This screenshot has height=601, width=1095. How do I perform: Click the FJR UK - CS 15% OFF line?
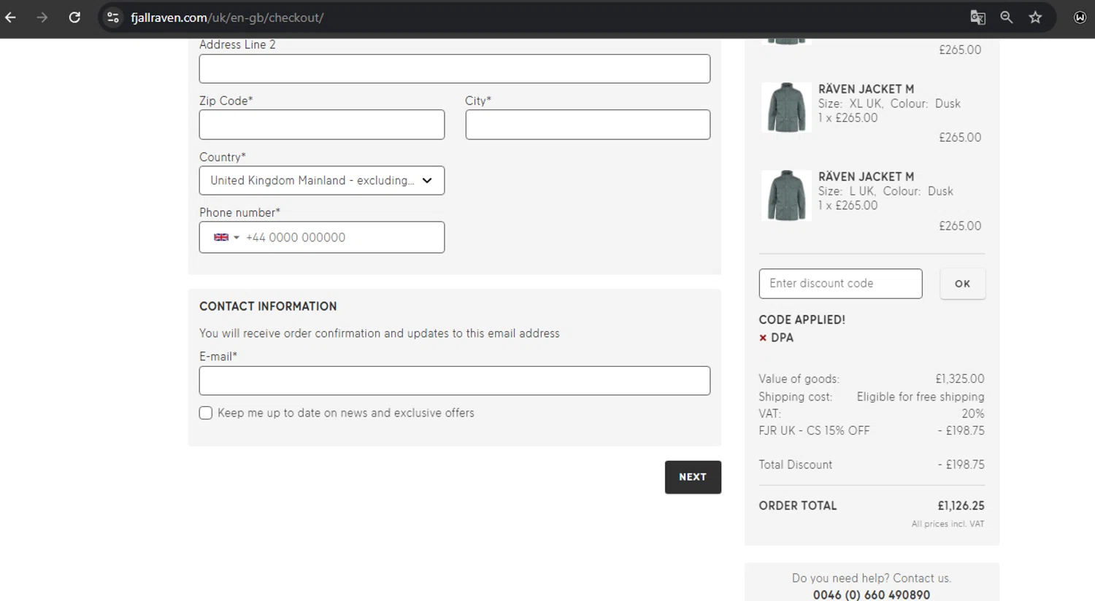coord(872,430)
